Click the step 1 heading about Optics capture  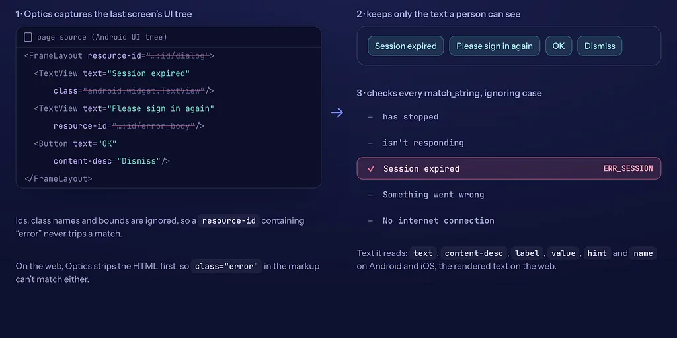tap(104, 15)
